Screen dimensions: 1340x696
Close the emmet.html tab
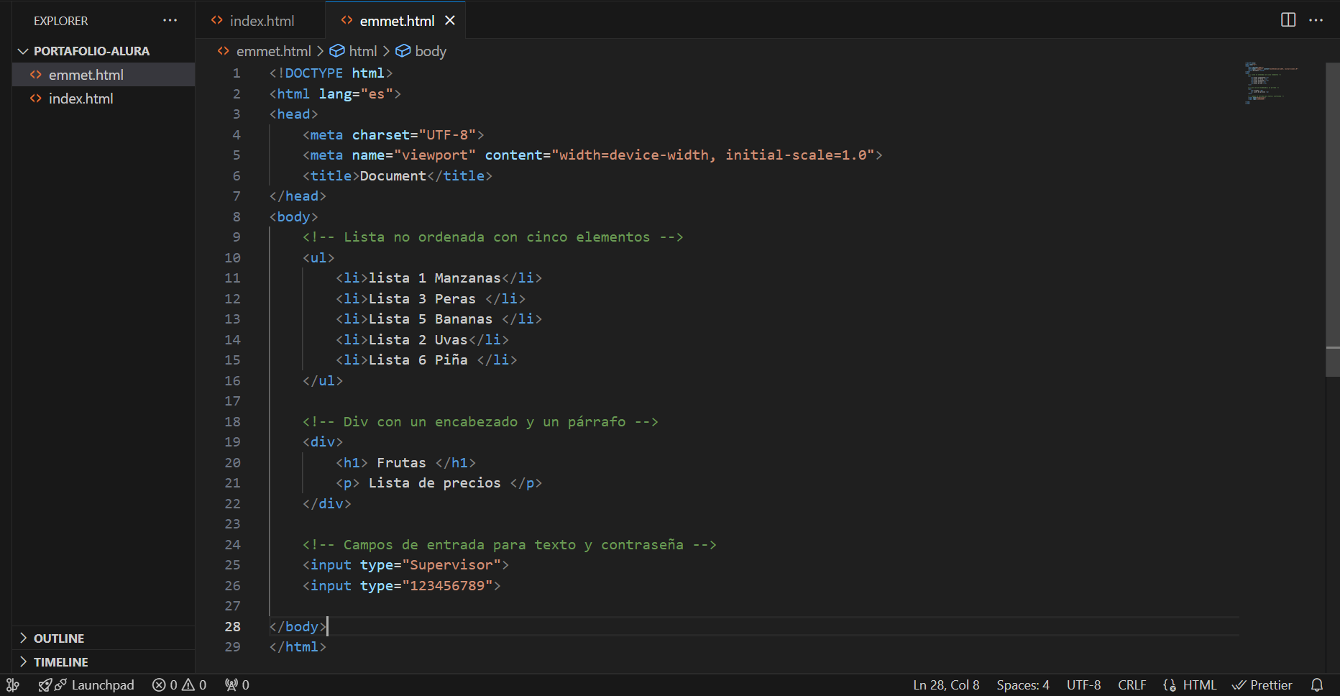[x=450, y=20]
